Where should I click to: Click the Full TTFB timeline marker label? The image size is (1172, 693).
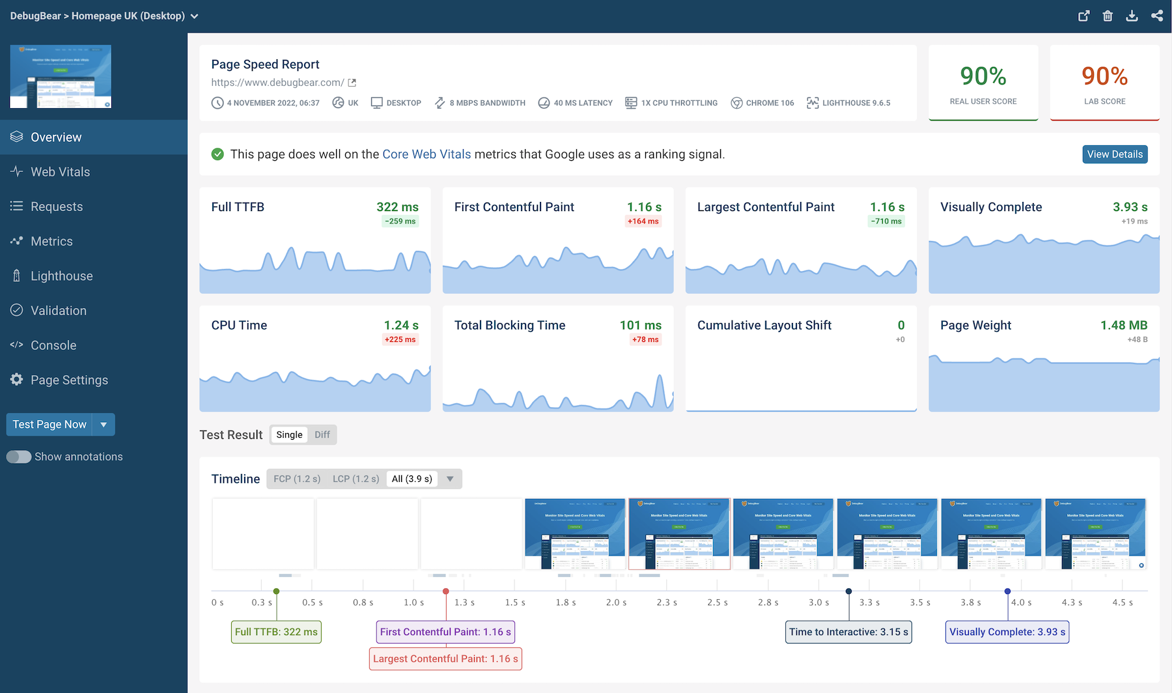[x=276, y=632]
